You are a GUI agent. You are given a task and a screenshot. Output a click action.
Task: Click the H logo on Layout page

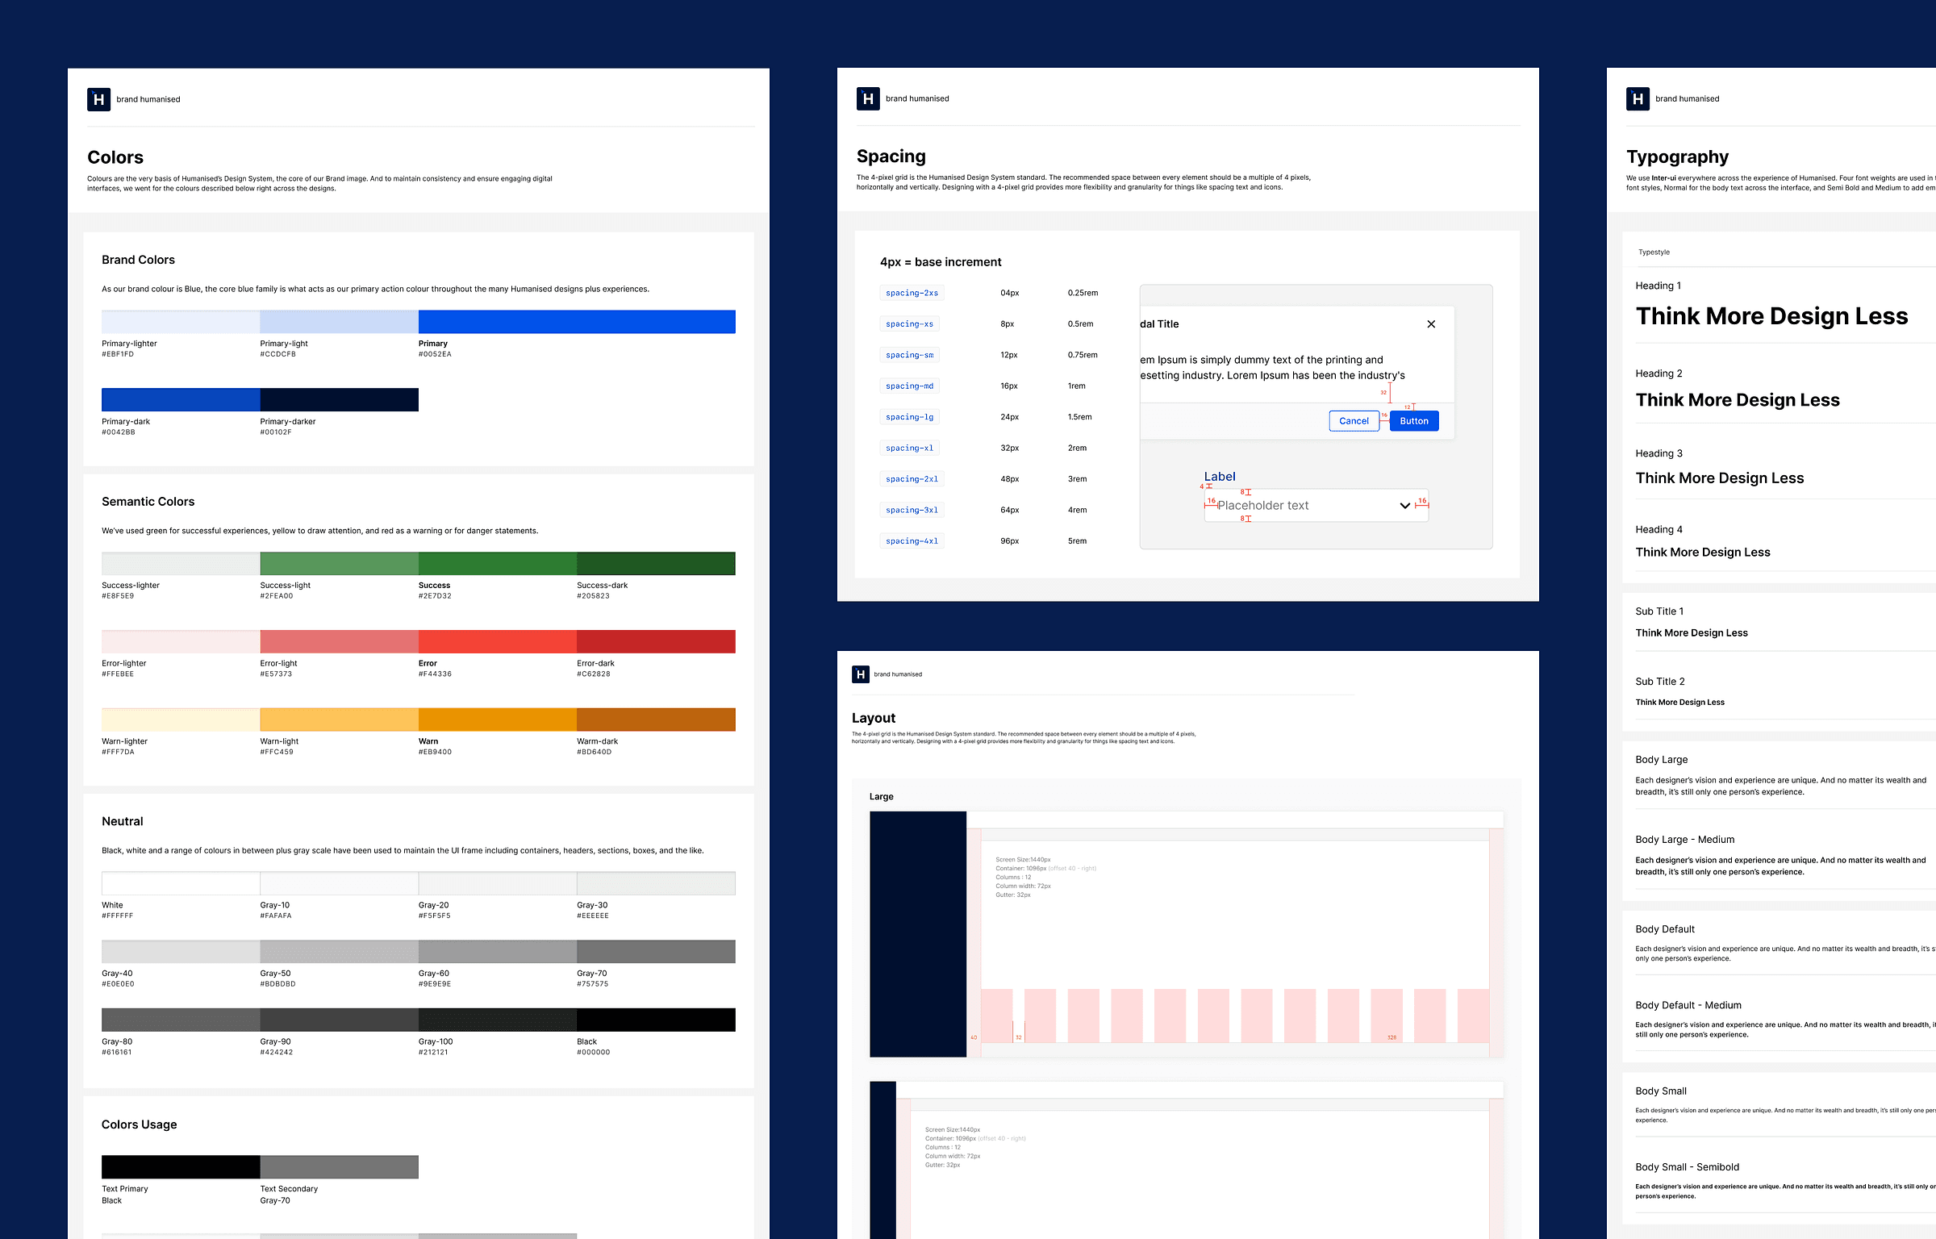(861, 674)
